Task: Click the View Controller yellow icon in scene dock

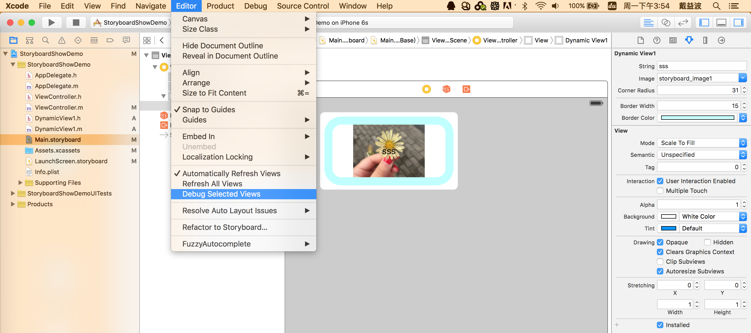Action: click(x=426, y=89)
